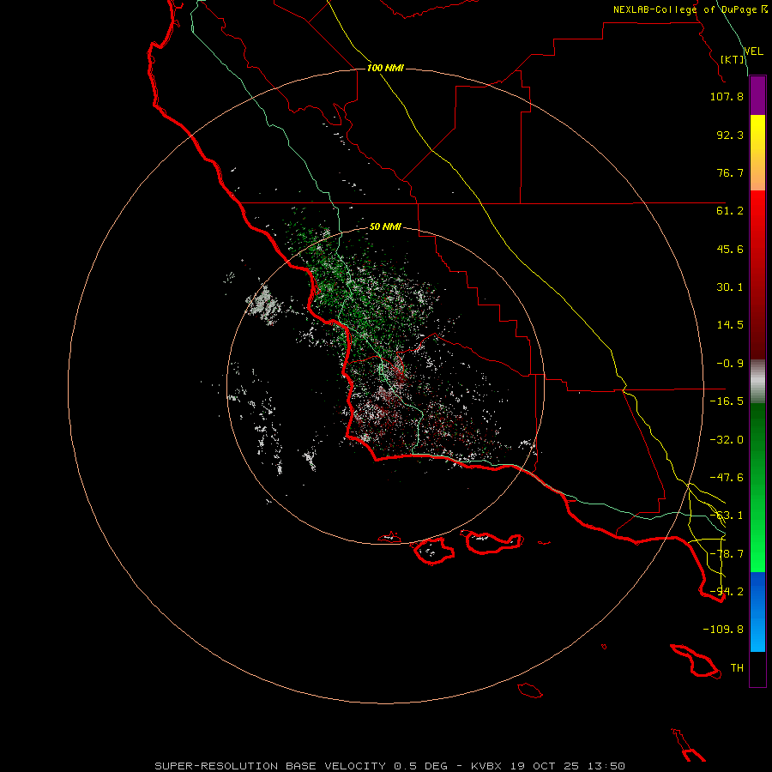
Task: Click the 100 NMI range ring label
Action: (385, 68)
